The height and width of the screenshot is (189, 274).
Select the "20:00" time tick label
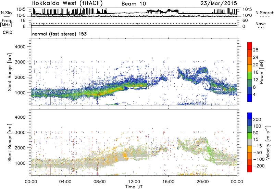(202, 182)
